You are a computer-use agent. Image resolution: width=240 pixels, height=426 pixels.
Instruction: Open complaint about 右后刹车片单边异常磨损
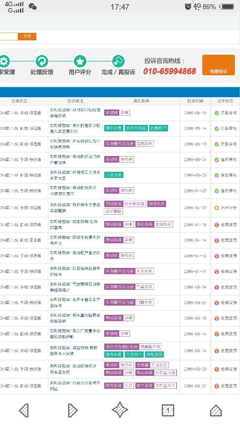pyautogui.click(x=75, y=208)
